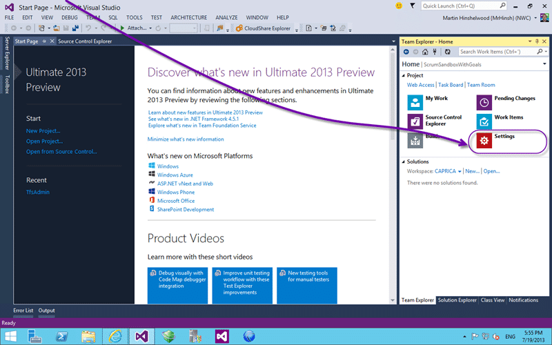Image resolution: width=552 pixels, height=345 pixels.
Task: Switch to Solution Explorer tab
Action: (x=457, y=300)
